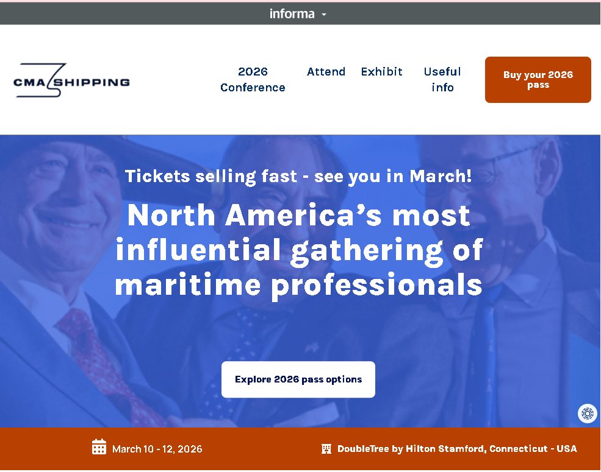Click "Buy your 2026 pass"
The width and height of the screenshot is (601, 472).
click(x=538, y=79)
